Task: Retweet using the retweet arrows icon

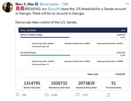Action: (46, 95)
